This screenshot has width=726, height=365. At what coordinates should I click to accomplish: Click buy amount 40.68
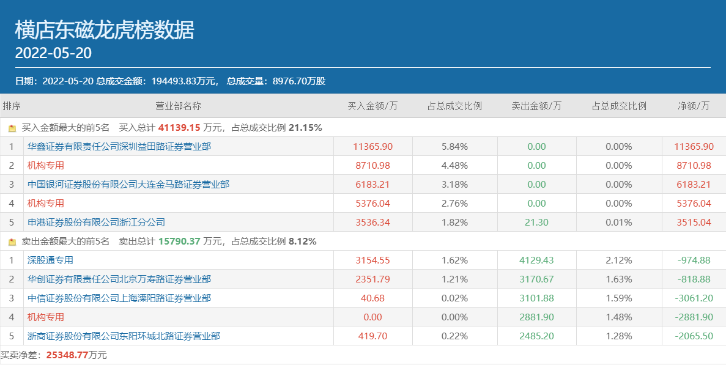[372, 298]
